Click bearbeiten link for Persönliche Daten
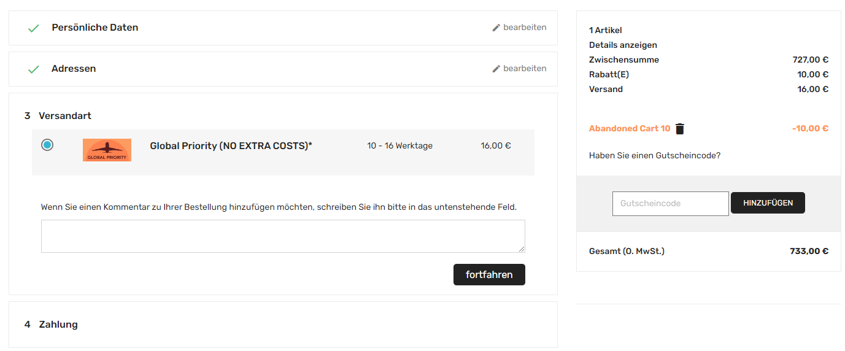Image resolution: width=845 pixels, height=351 pixels. click(x=525, y=28)
